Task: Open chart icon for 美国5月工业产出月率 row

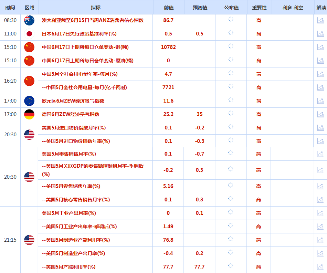Action: [x=320, y=213]
